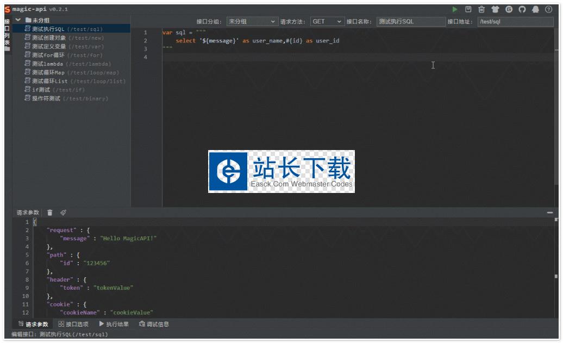The height and width of the screenshot is (343, 563).
Task: Open the help question mark icon
Action: (549, 9)
